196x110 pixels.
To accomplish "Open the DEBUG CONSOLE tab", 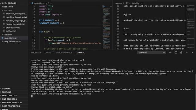I will pos(64,53).
